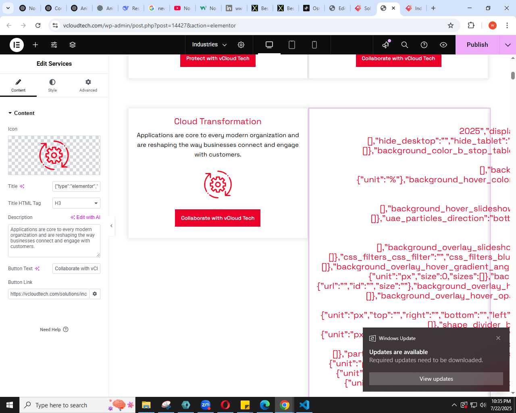Switch to the YouTube browser tab
Viewport: 516px width, 413px height.
pyautogui.click(x=183, y=8)
